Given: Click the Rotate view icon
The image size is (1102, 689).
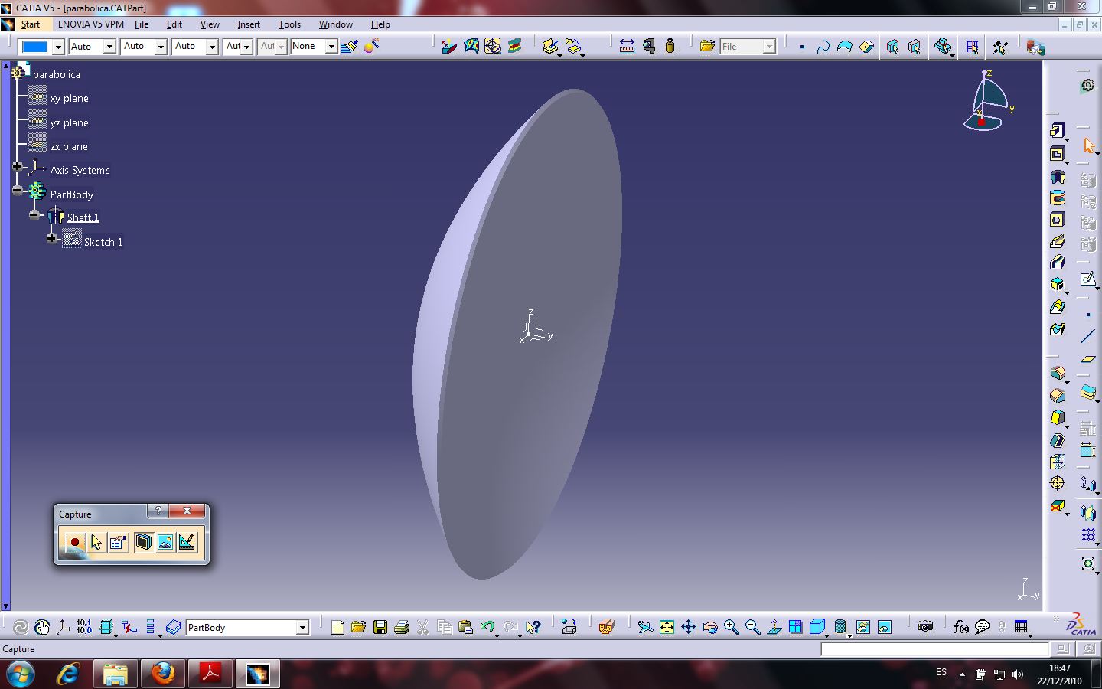Looking at the screenshot, I should point(709,627).
